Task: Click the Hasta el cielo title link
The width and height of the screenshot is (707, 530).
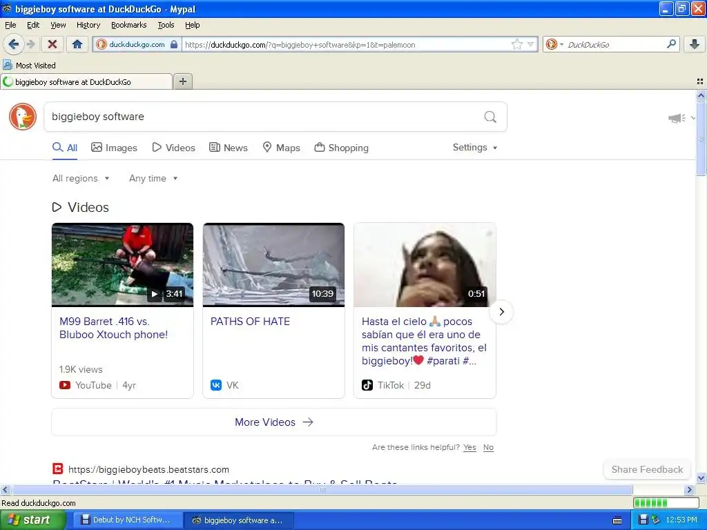Action: [x=425, y=341]
